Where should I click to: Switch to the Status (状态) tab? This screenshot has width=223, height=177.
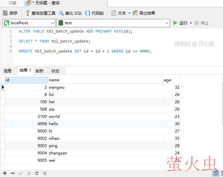[x=56, y=71]
